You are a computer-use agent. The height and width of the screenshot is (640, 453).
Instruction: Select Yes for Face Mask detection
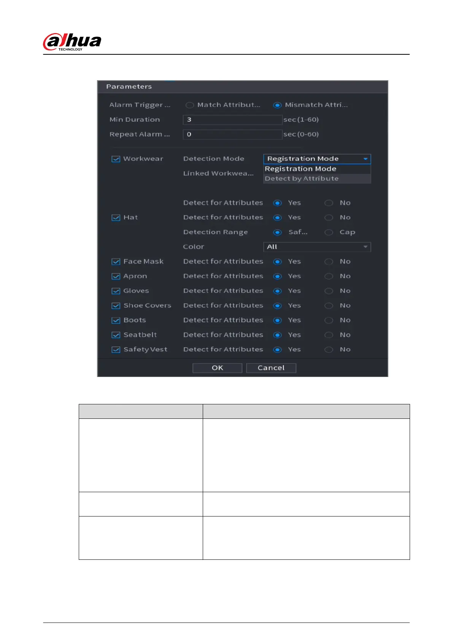pos(277,262)
